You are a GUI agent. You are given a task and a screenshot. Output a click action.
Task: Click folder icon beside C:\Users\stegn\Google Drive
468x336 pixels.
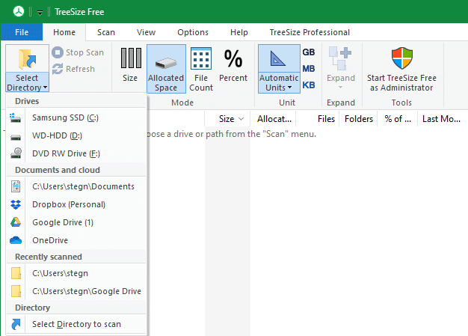(16, 291)
